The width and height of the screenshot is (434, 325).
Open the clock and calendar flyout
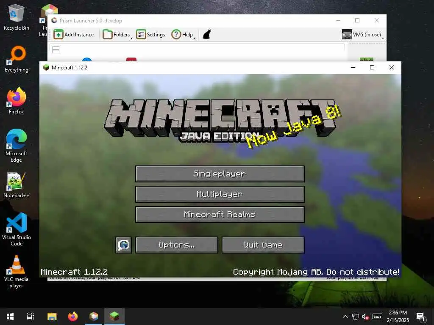pos(398,317)
